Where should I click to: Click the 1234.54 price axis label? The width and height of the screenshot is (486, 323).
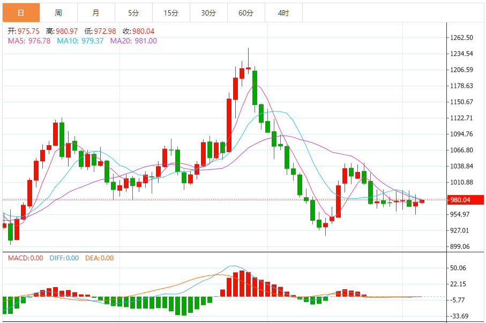(x=461, y=54)
